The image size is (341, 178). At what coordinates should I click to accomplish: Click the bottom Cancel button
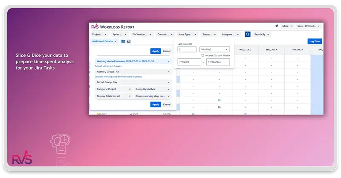tap(167, 104)
